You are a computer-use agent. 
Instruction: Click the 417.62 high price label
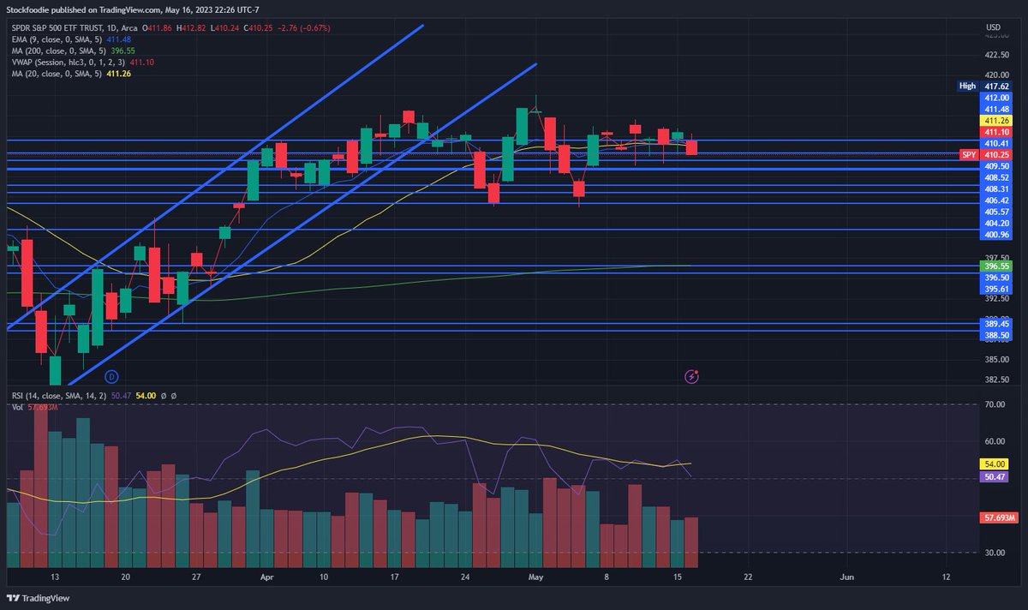tap(995, 87)
